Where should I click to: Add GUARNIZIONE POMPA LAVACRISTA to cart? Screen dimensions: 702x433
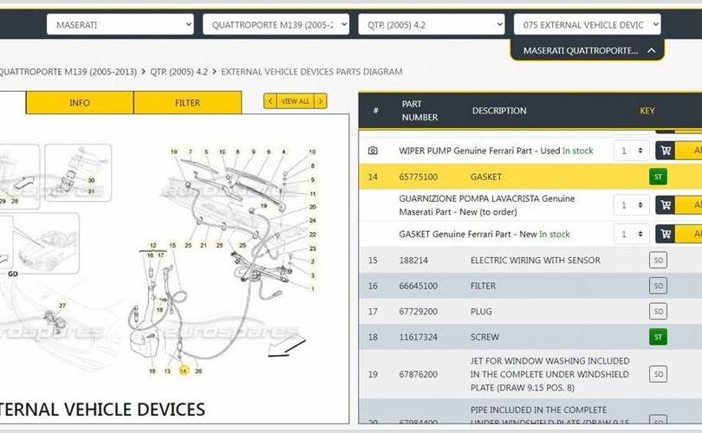click(666, 205)
